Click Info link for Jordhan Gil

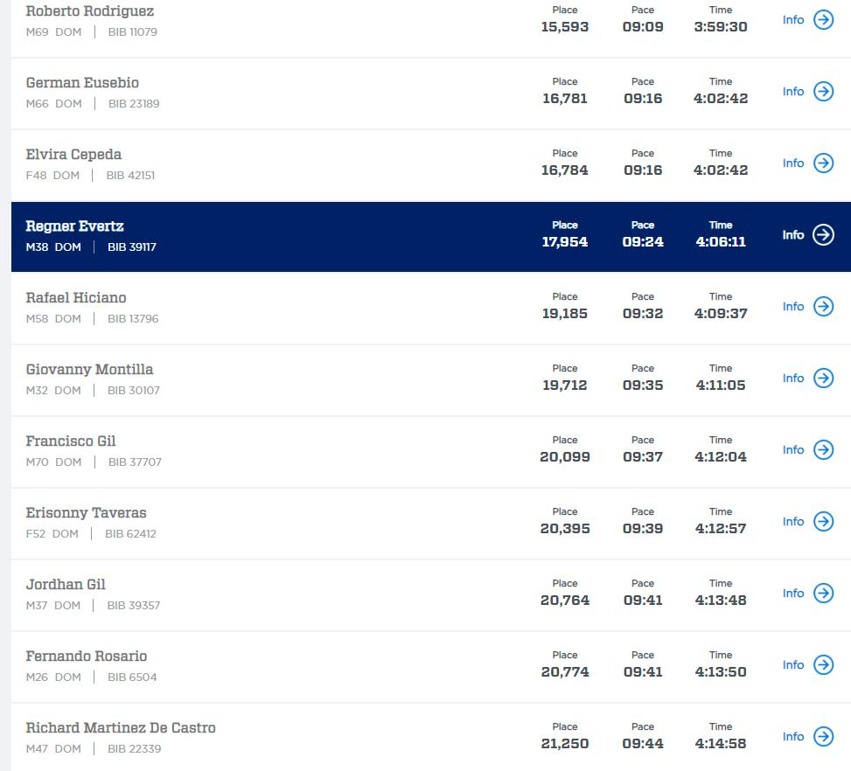[793, 594]
